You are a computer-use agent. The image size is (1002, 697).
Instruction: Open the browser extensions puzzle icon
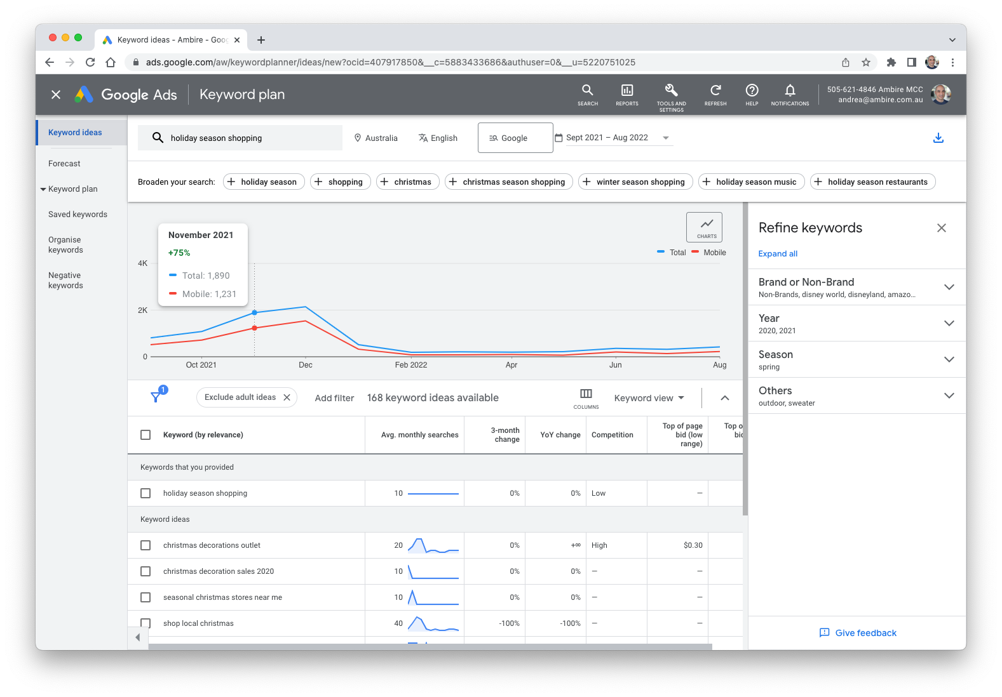pyautogui.click(x=891, y=62)
